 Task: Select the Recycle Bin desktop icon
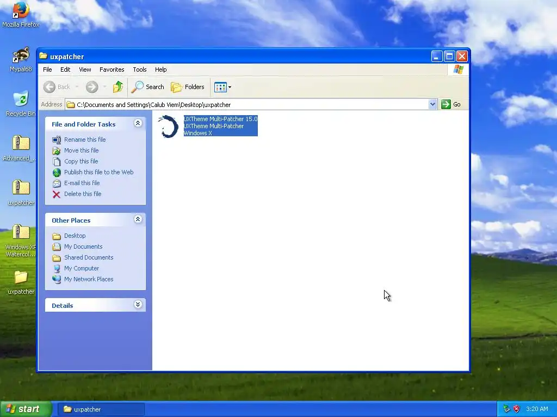pyautogui.click(x=21, y=104)
